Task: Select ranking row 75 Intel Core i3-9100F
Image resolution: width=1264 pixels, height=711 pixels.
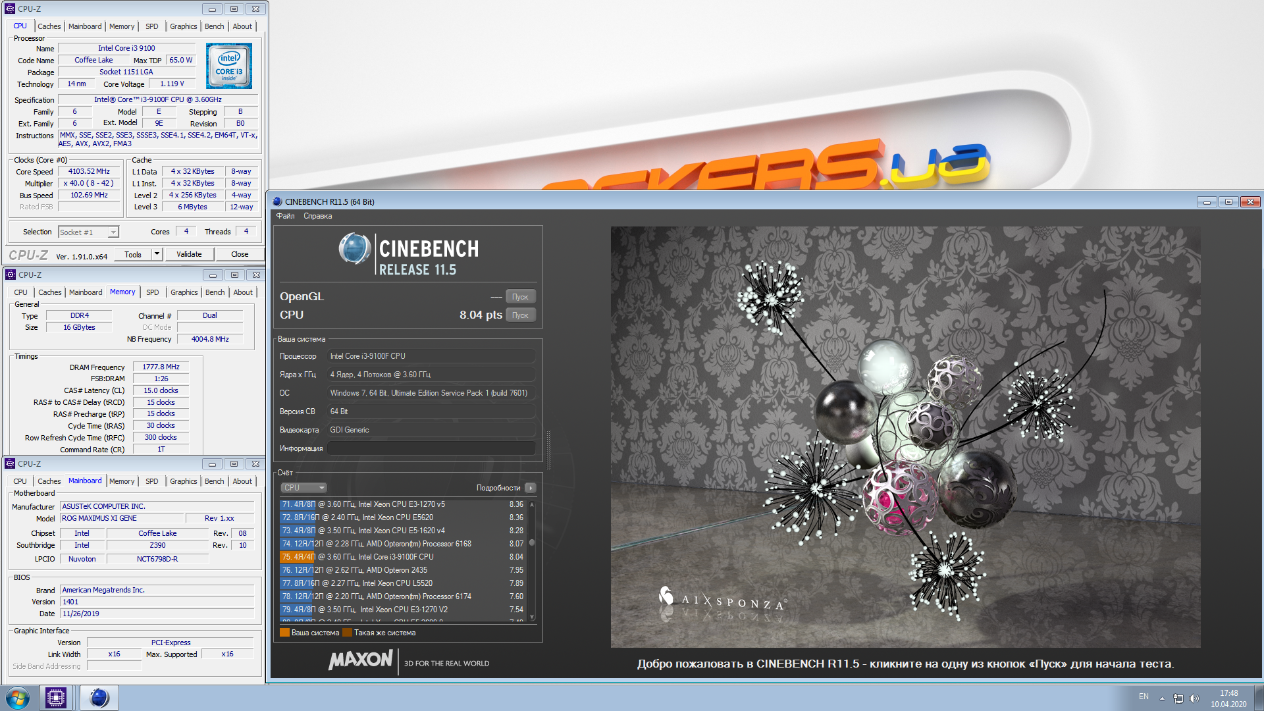Action: [x=403, y=557]
